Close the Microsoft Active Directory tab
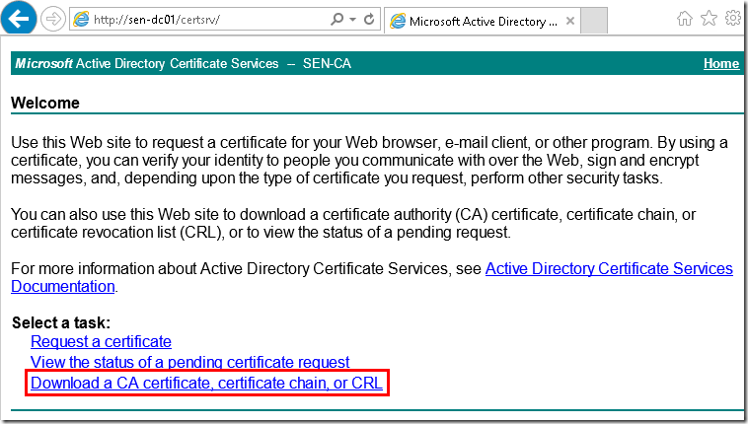This screenshot has height=424, width=748. 569,21
